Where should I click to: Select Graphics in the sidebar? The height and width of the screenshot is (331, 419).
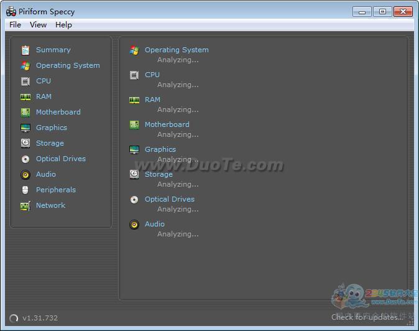pos(52,128)
